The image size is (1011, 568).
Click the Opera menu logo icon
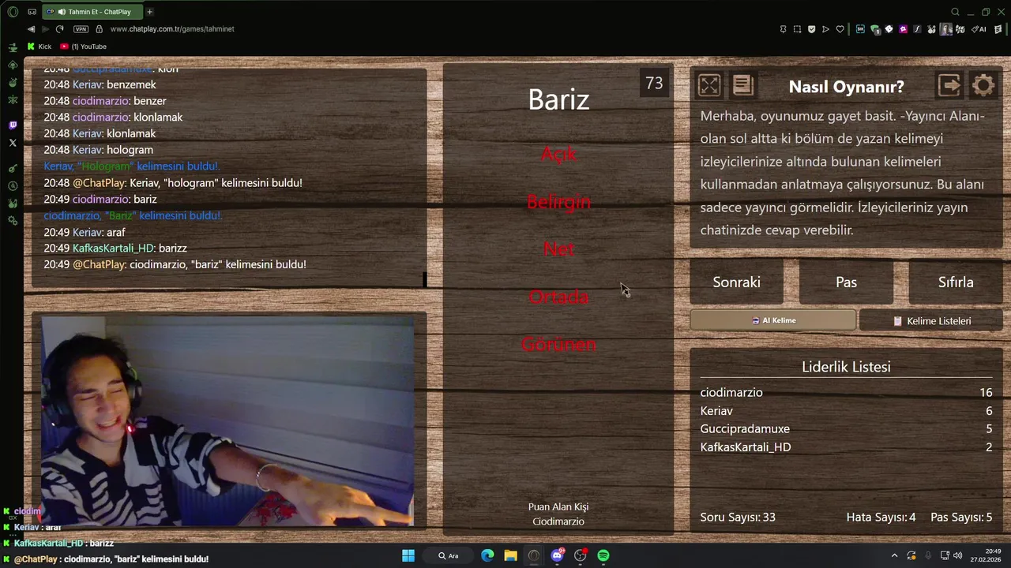tap(12, 12)
